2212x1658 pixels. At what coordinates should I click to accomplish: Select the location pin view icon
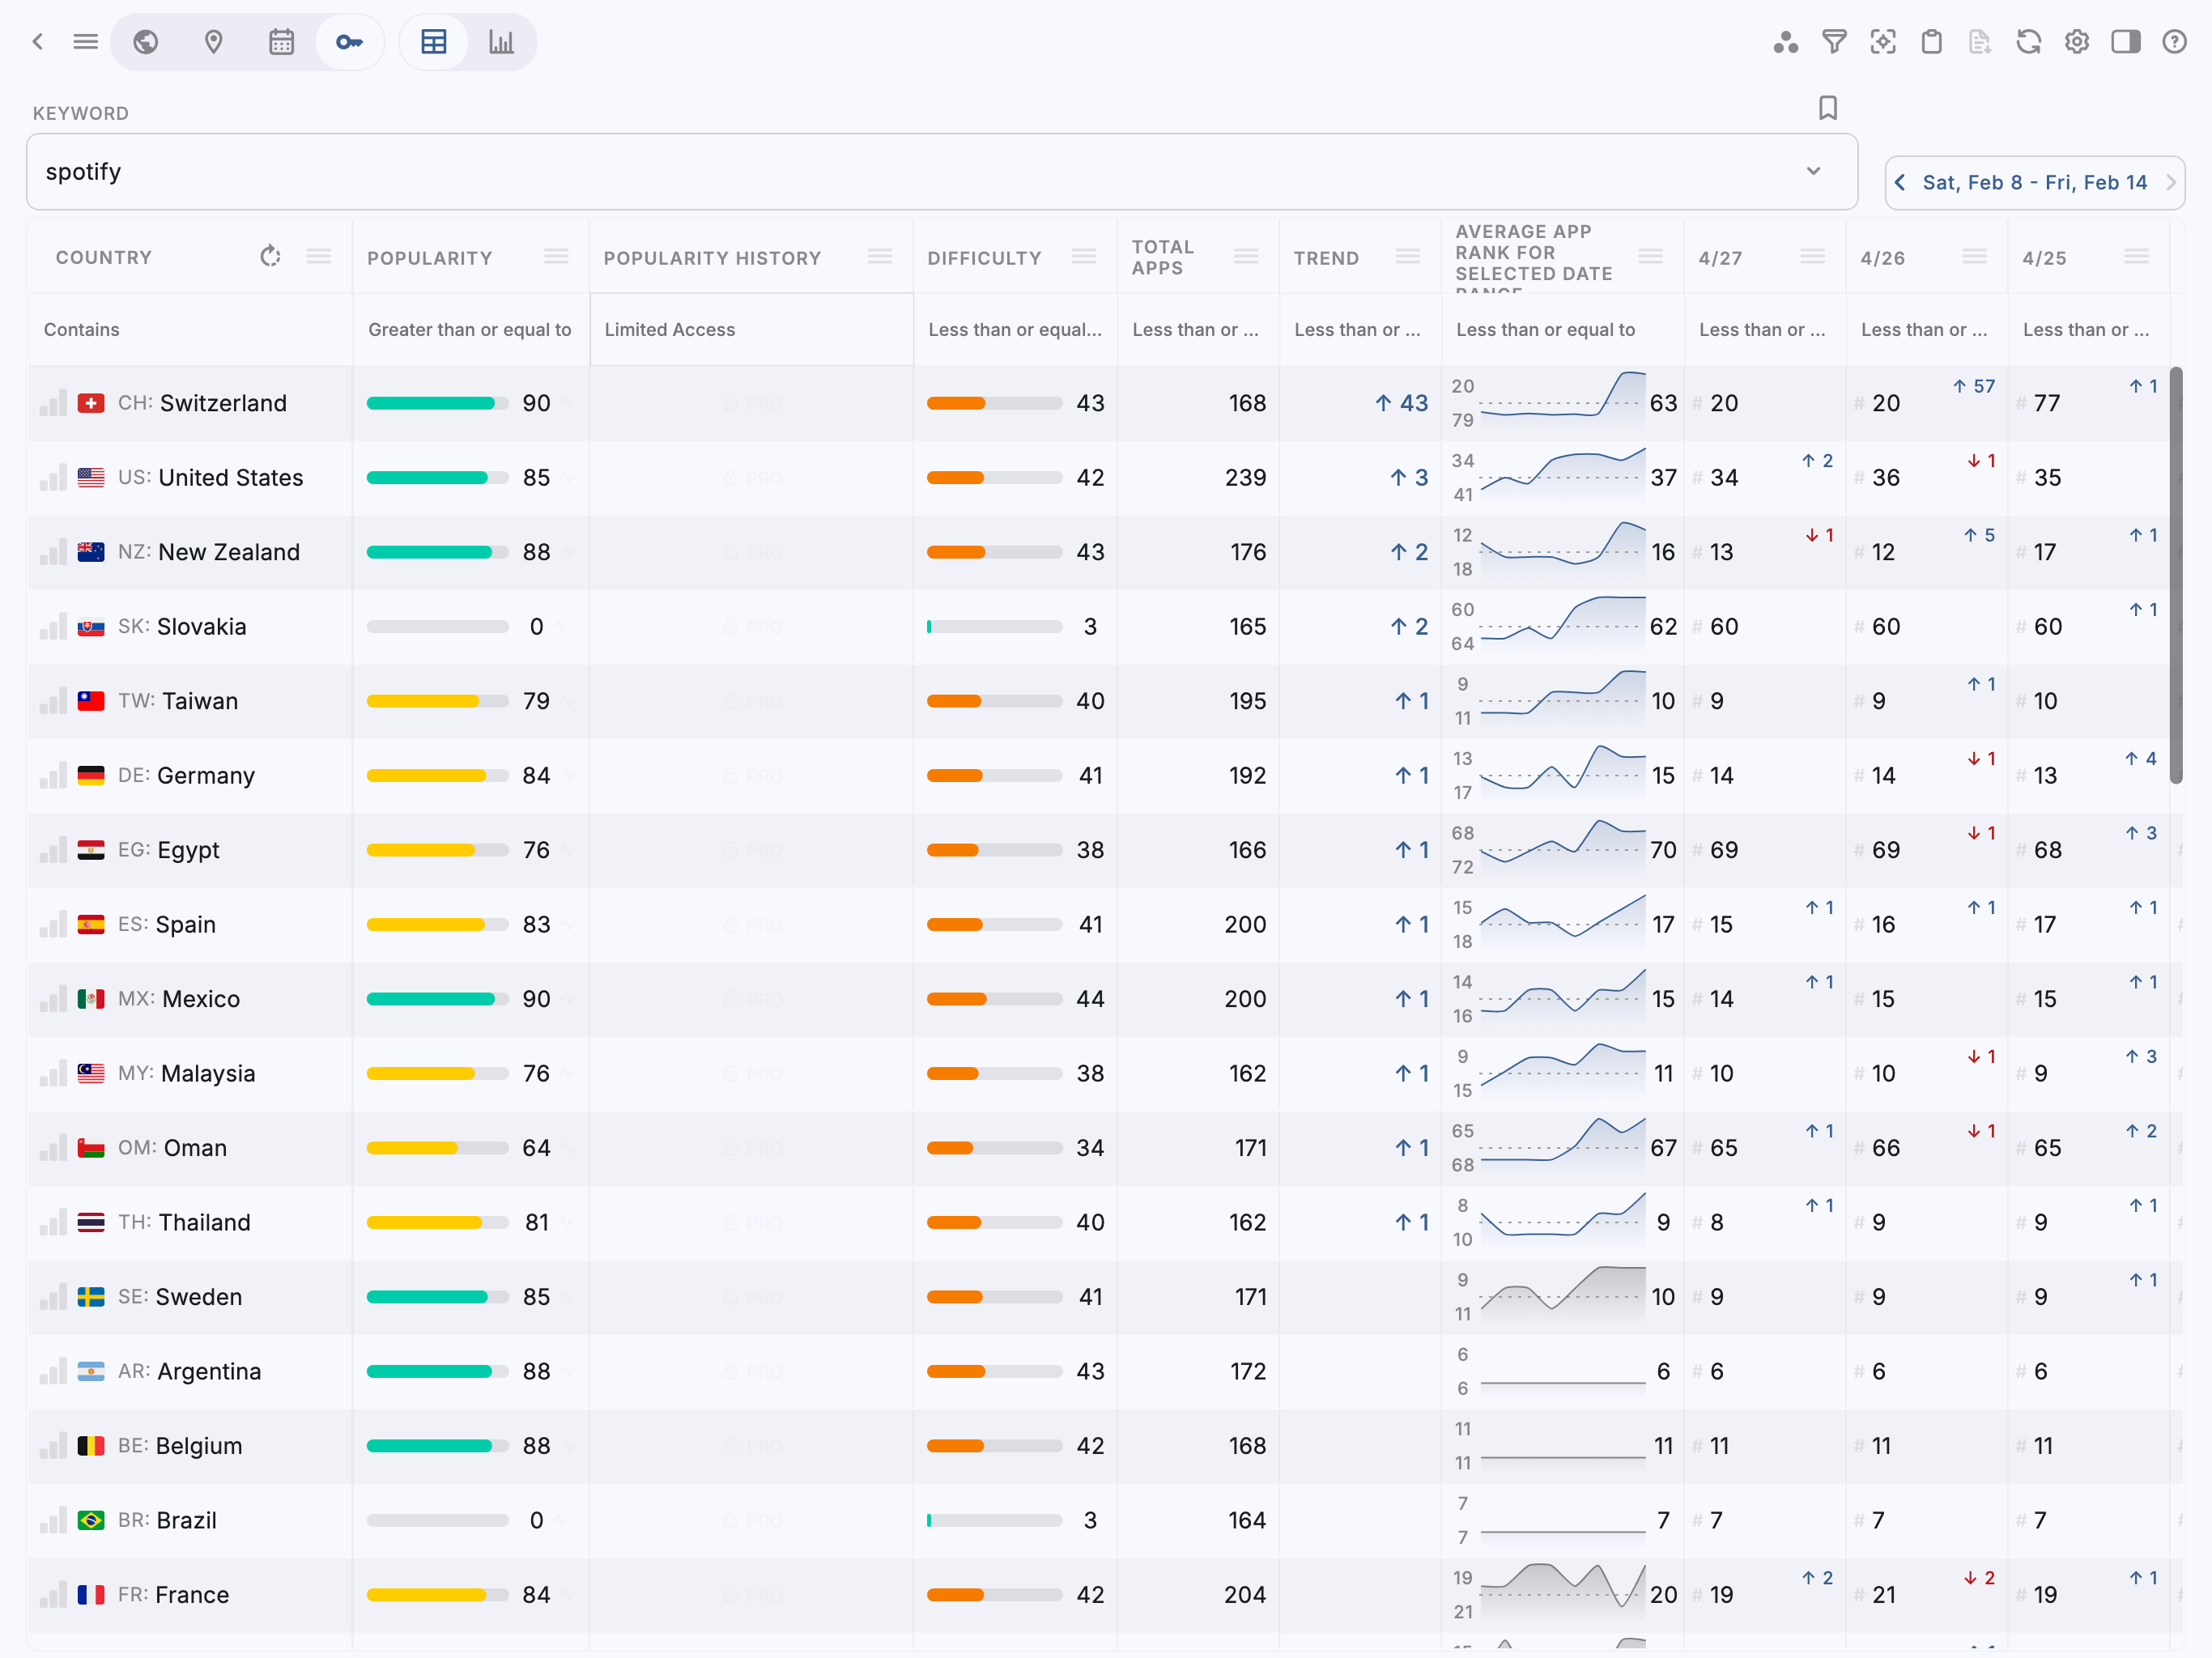[x=213, y=42]
